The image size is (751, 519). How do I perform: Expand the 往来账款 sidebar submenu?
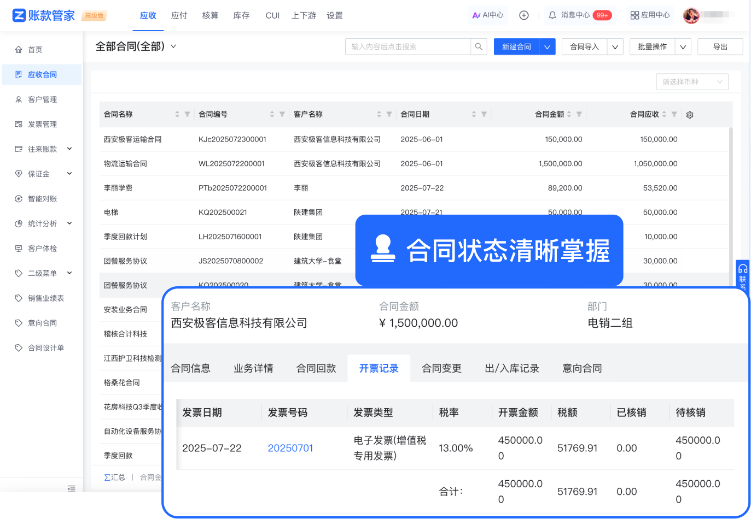(x=69, y=149)
